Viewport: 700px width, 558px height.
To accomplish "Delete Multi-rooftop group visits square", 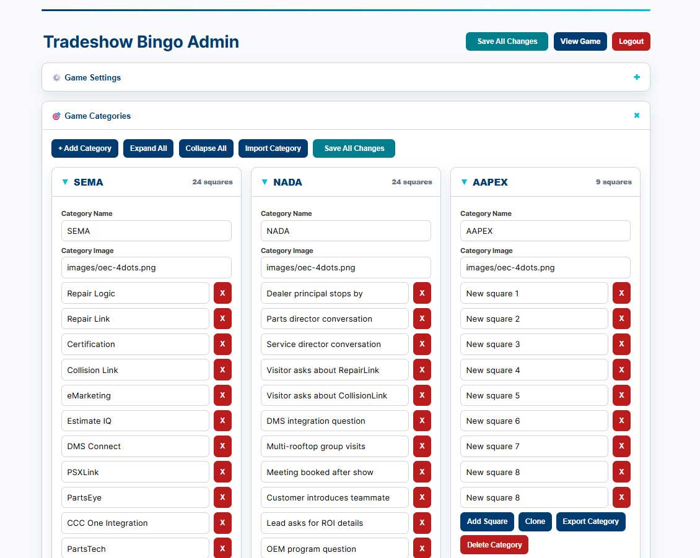I will coord(422,445).
